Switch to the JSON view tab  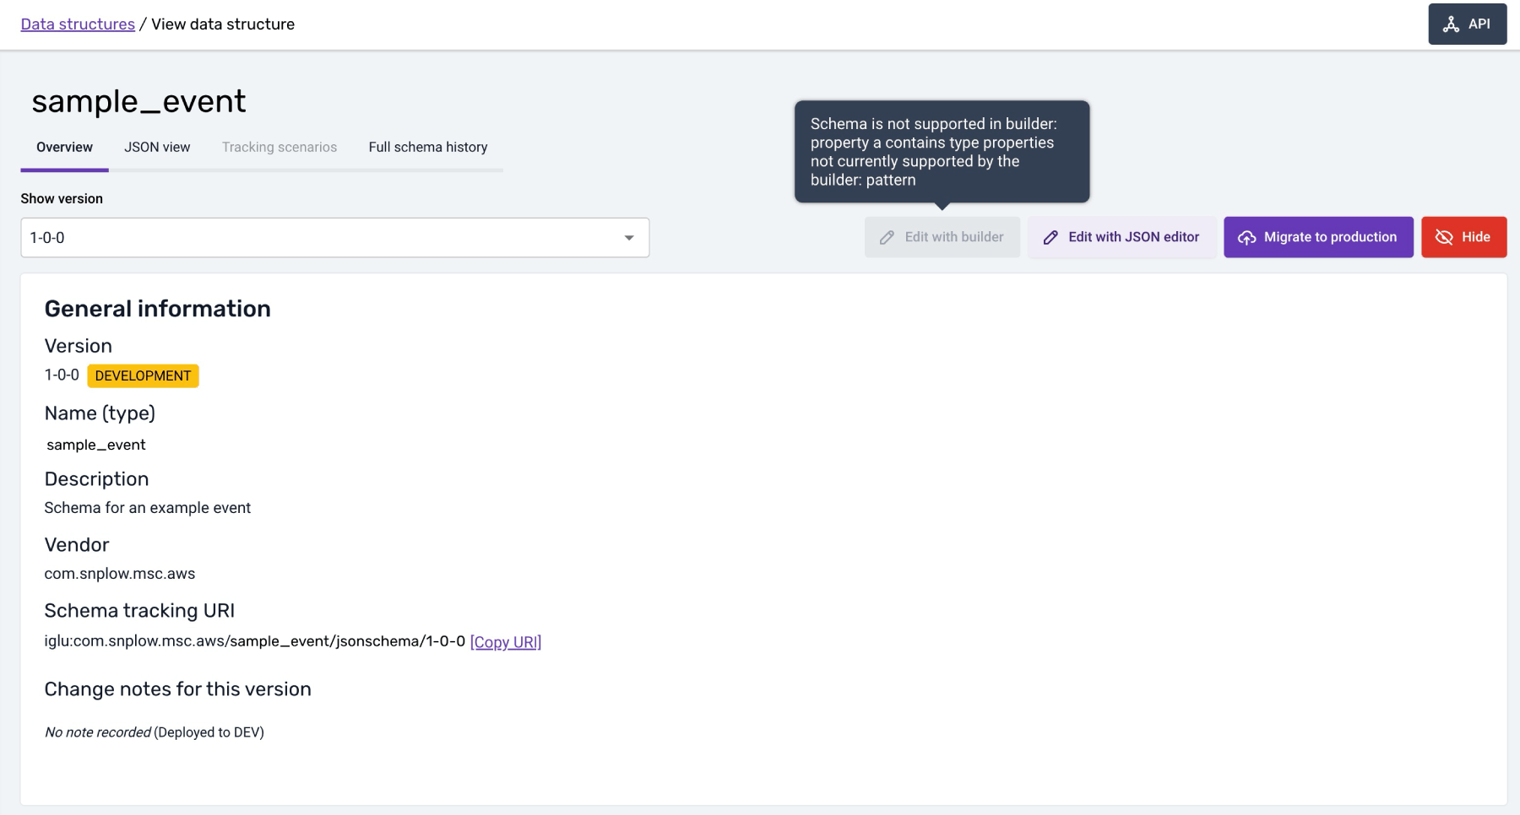[x=157, y=147]
